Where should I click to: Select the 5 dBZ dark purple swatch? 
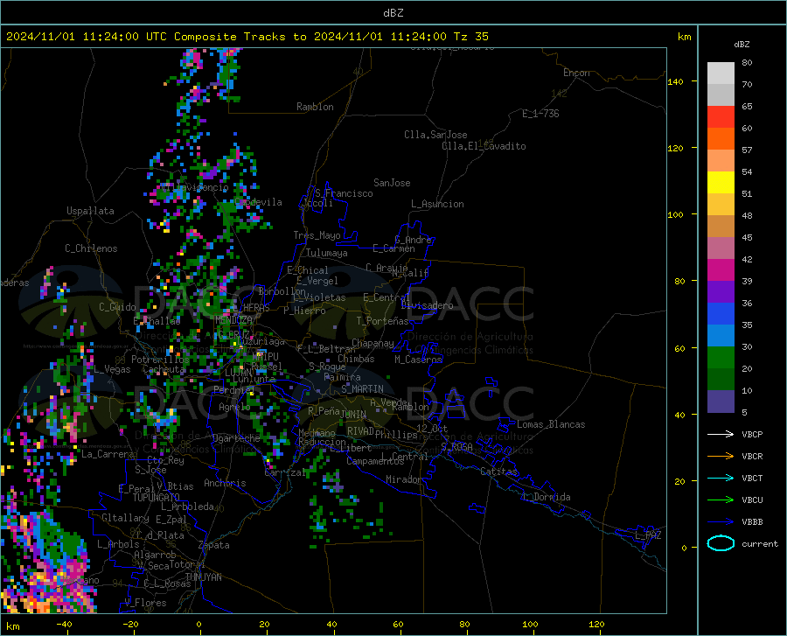click(x=721, y=402)
